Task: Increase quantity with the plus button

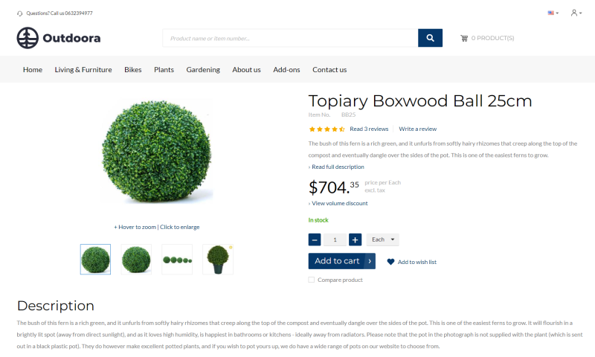Action: pyautogui.click(x=355, y=239)
